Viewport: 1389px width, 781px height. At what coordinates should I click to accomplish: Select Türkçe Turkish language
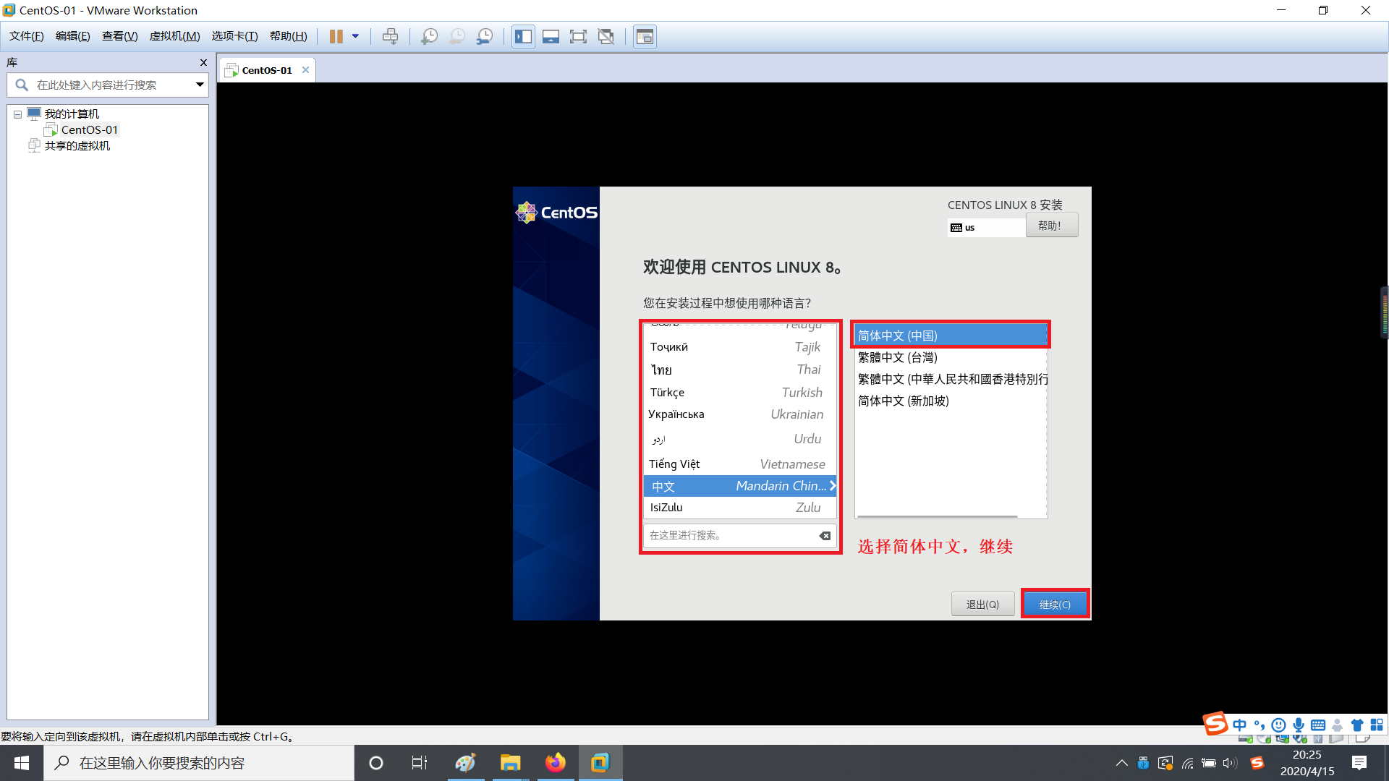tap(739, 393)
